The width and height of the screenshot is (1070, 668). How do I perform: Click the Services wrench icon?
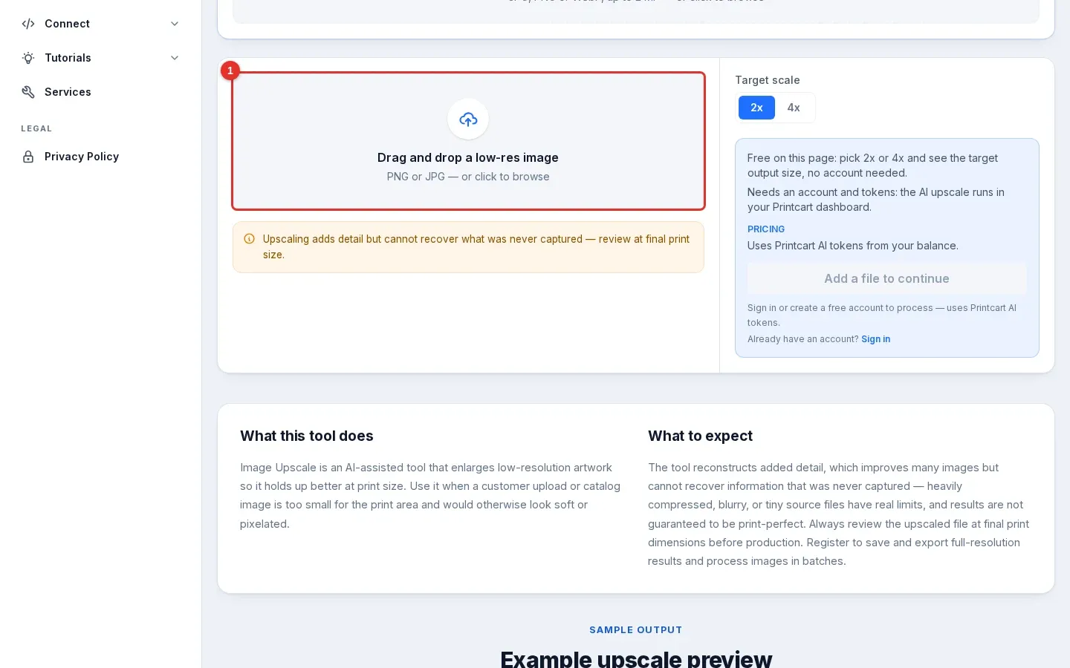click(28, 92)
